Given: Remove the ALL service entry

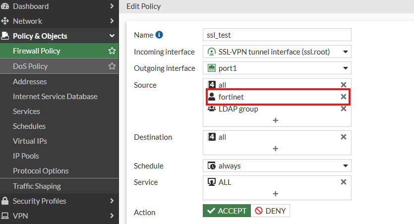Looking at the screenshot, I should click(344, 182).
